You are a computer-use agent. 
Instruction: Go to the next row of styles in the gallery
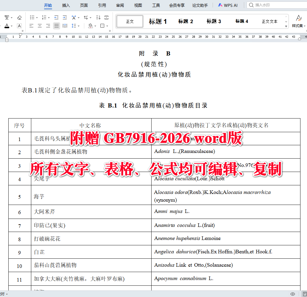click(286, 21)
